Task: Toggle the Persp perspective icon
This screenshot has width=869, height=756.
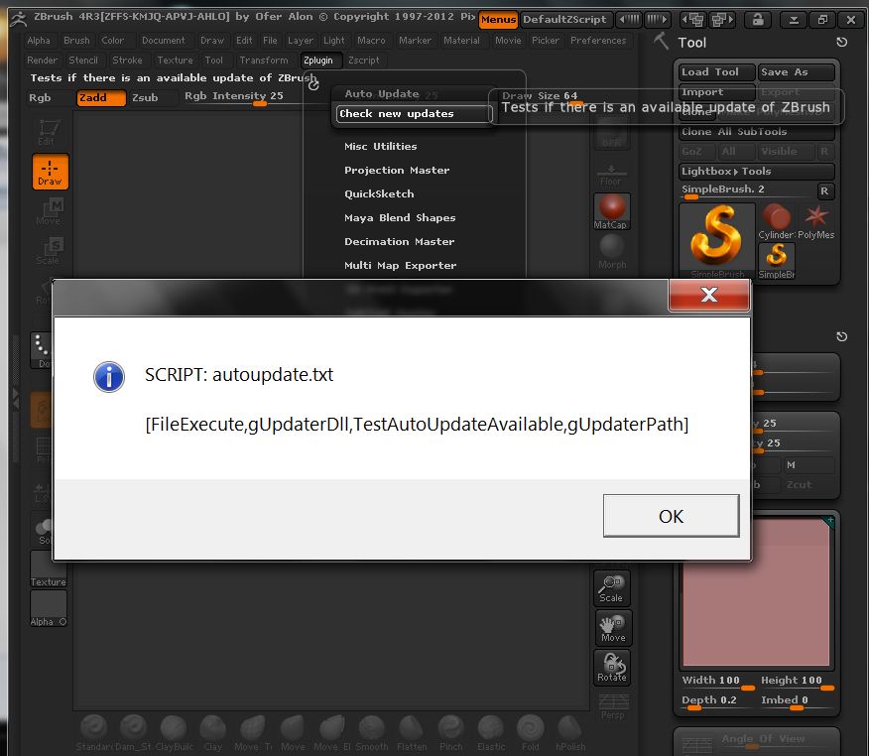Action: pos(613,706)
